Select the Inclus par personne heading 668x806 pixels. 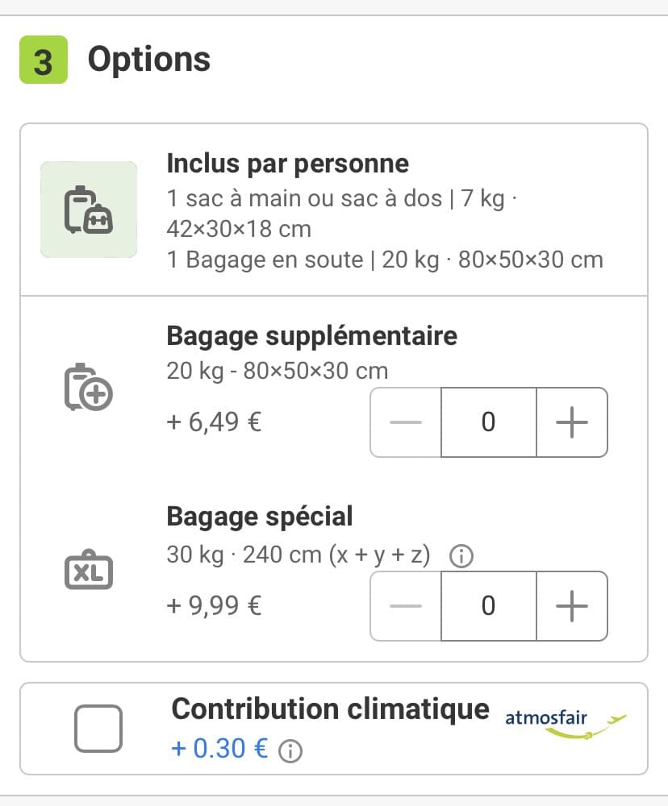pyautogui.click(x=287, y=164)
